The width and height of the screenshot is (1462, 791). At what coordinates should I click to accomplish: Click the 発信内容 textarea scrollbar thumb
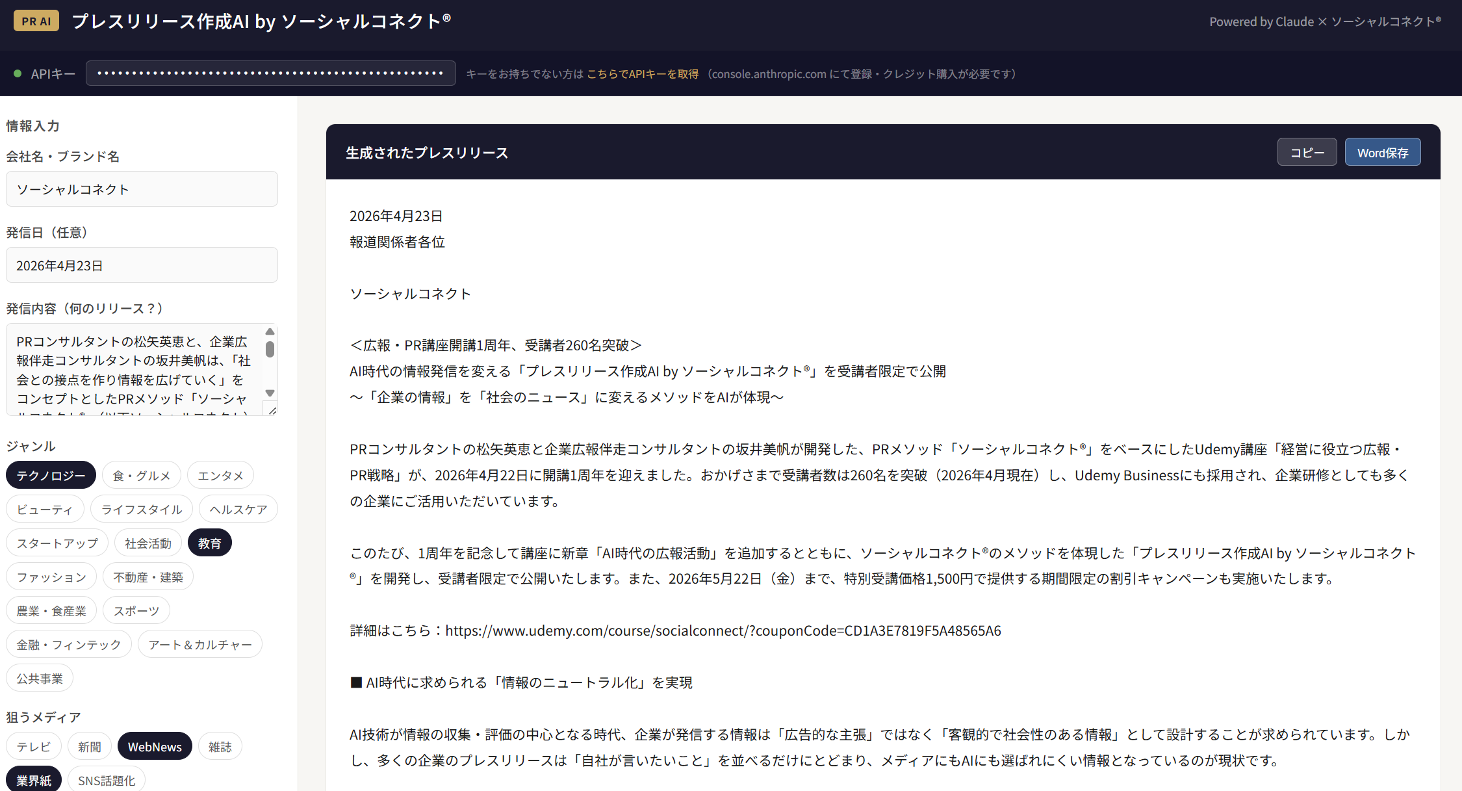(x=270, y=350)
